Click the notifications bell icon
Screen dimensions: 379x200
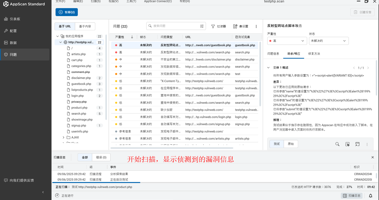pyautogui.click(x=370, y=196)
